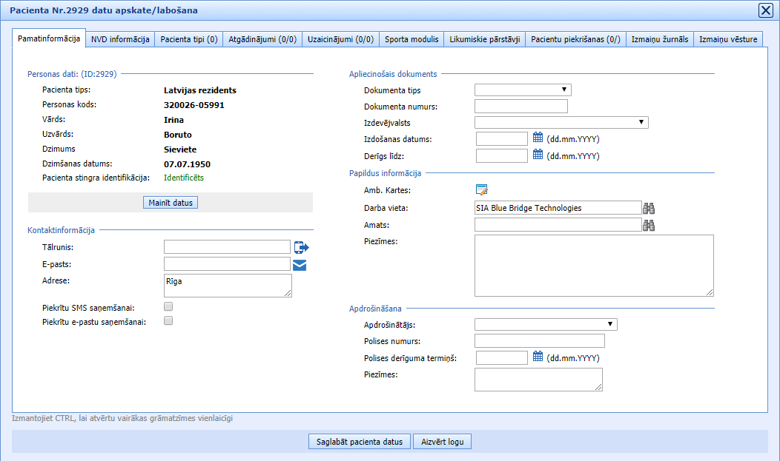Click the email envelope icon
780x461 pixels.
[x=300, y=264]
